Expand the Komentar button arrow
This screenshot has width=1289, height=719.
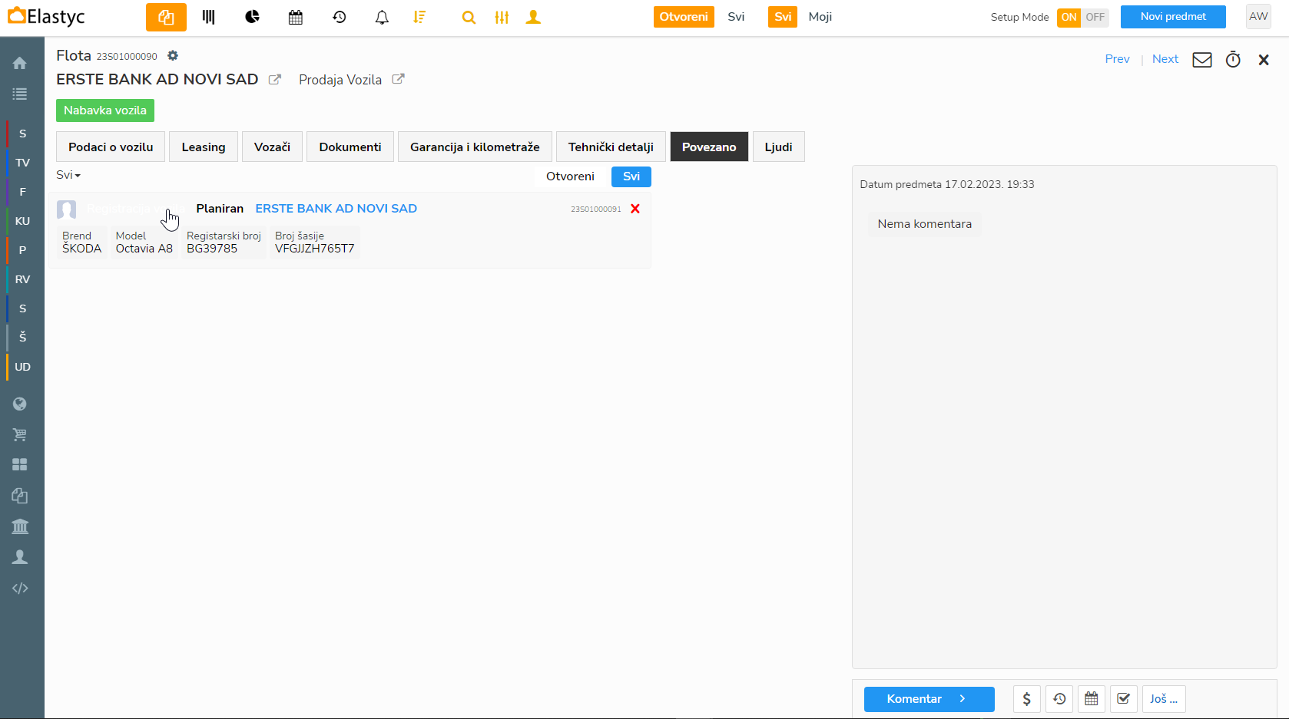963,699
